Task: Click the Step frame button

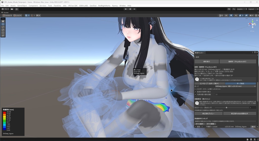Action: (134, 9)
